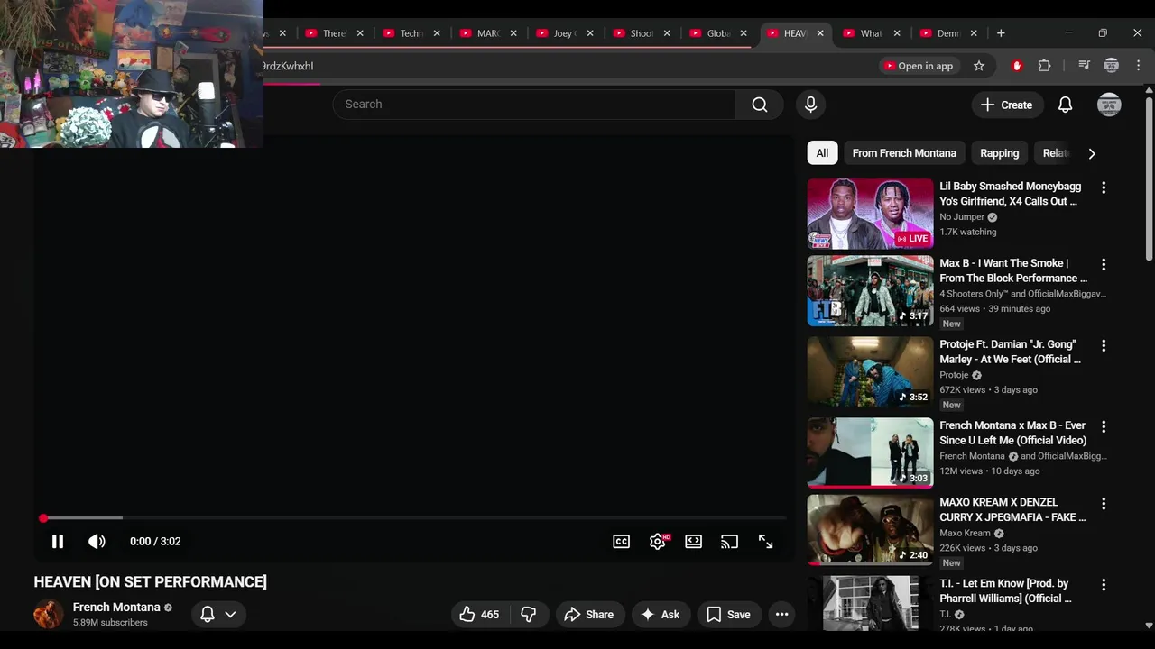Screen dimensions: 1155x649
Task: Switch to the Joey browser tab
Action: 565,33
